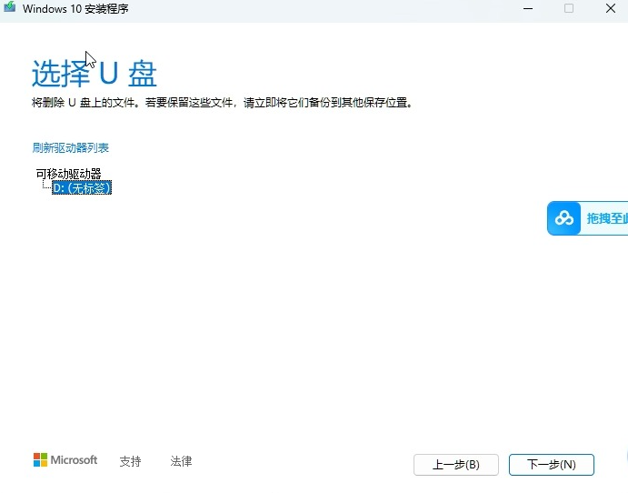Click the file deletion warning text
Screen dimensions: 628x493
(x=223, y=103)
